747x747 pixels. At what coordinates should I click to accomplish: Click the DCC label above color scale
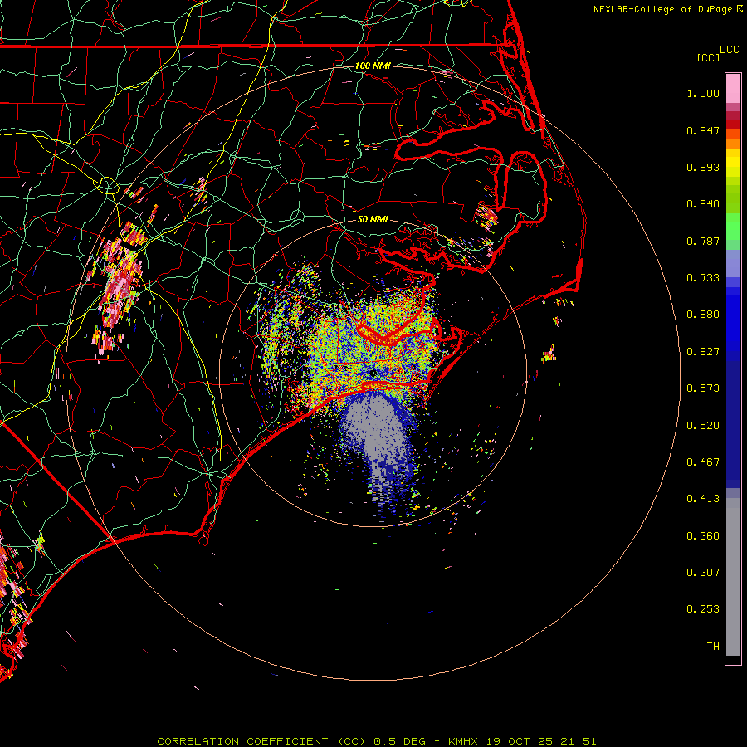tap(730, 50)
